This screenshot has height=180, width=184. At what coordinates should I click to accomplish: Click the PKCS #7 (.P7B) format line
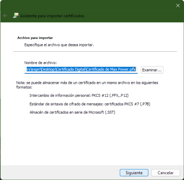click(90, 104)
